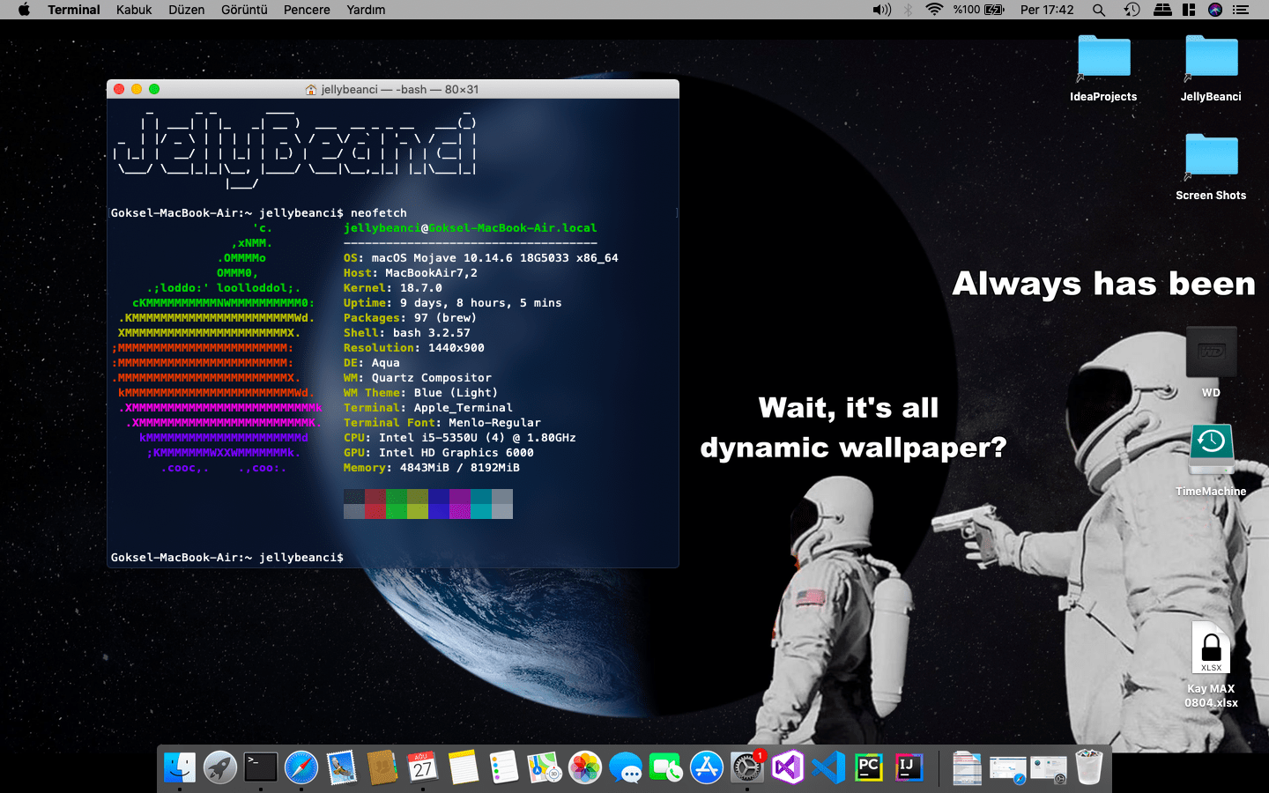Click the home icon in Terminal title bar

coord(311,89)
